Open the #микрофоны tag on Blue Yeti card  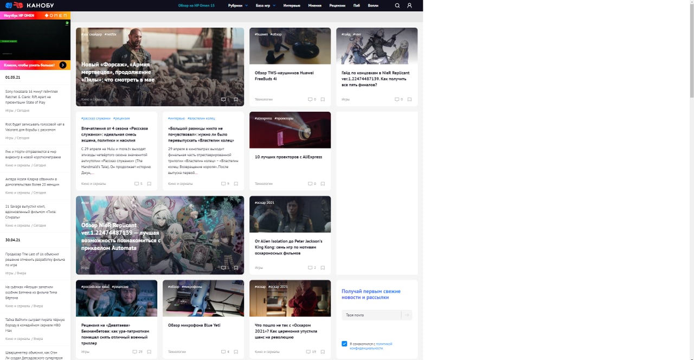[x=192, y=286]
